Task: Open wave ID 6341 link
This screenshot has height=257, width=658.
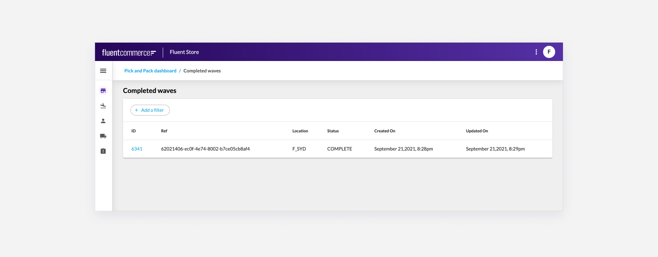Action: (x=137, y=149)
